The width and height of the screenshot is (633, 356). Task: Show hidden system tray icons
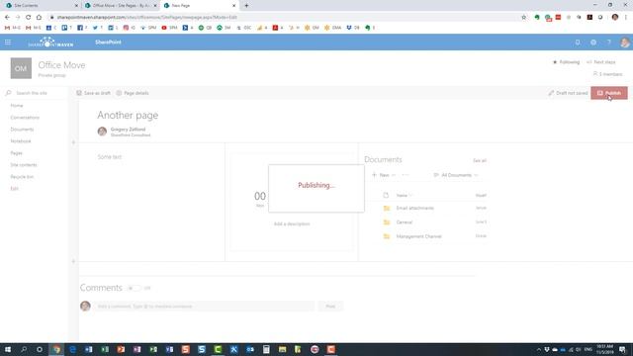(x=538, y=349)
